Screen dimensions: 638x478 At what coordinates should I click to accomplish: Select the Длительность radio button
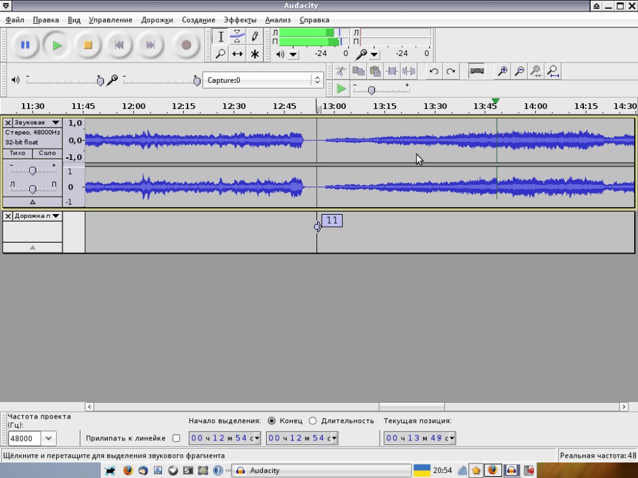313,421
